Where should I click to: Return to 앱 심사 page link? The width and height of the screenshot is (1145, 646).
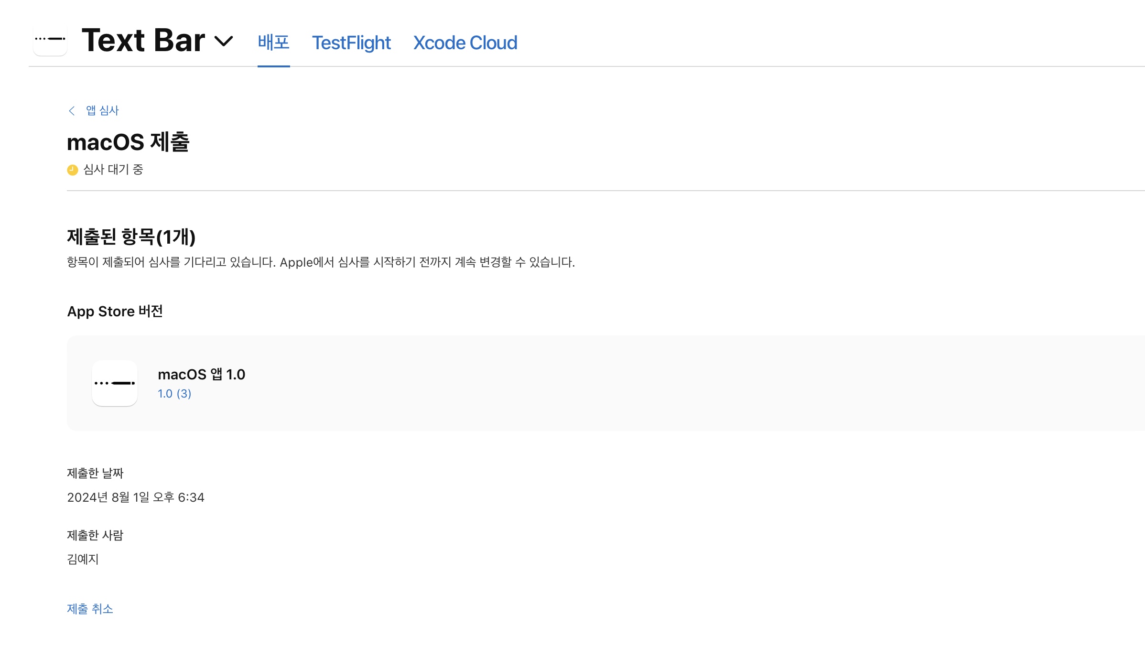click(x=102, y=111)
